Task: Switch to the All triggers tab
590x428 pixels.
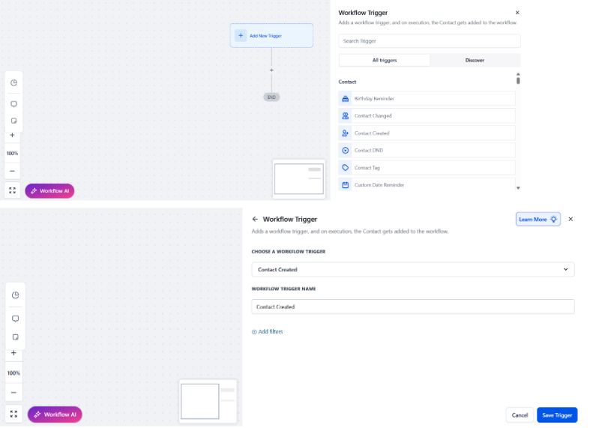Action: 385,60
